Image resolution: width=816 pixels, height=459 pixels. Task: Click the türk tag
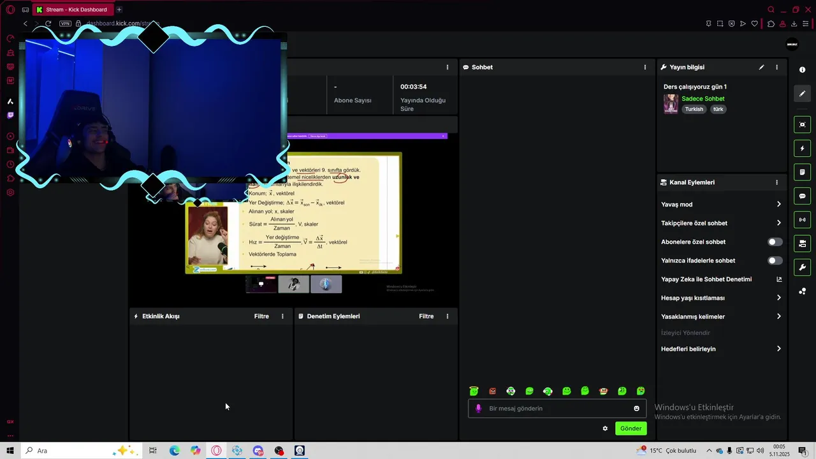point(718,109)
